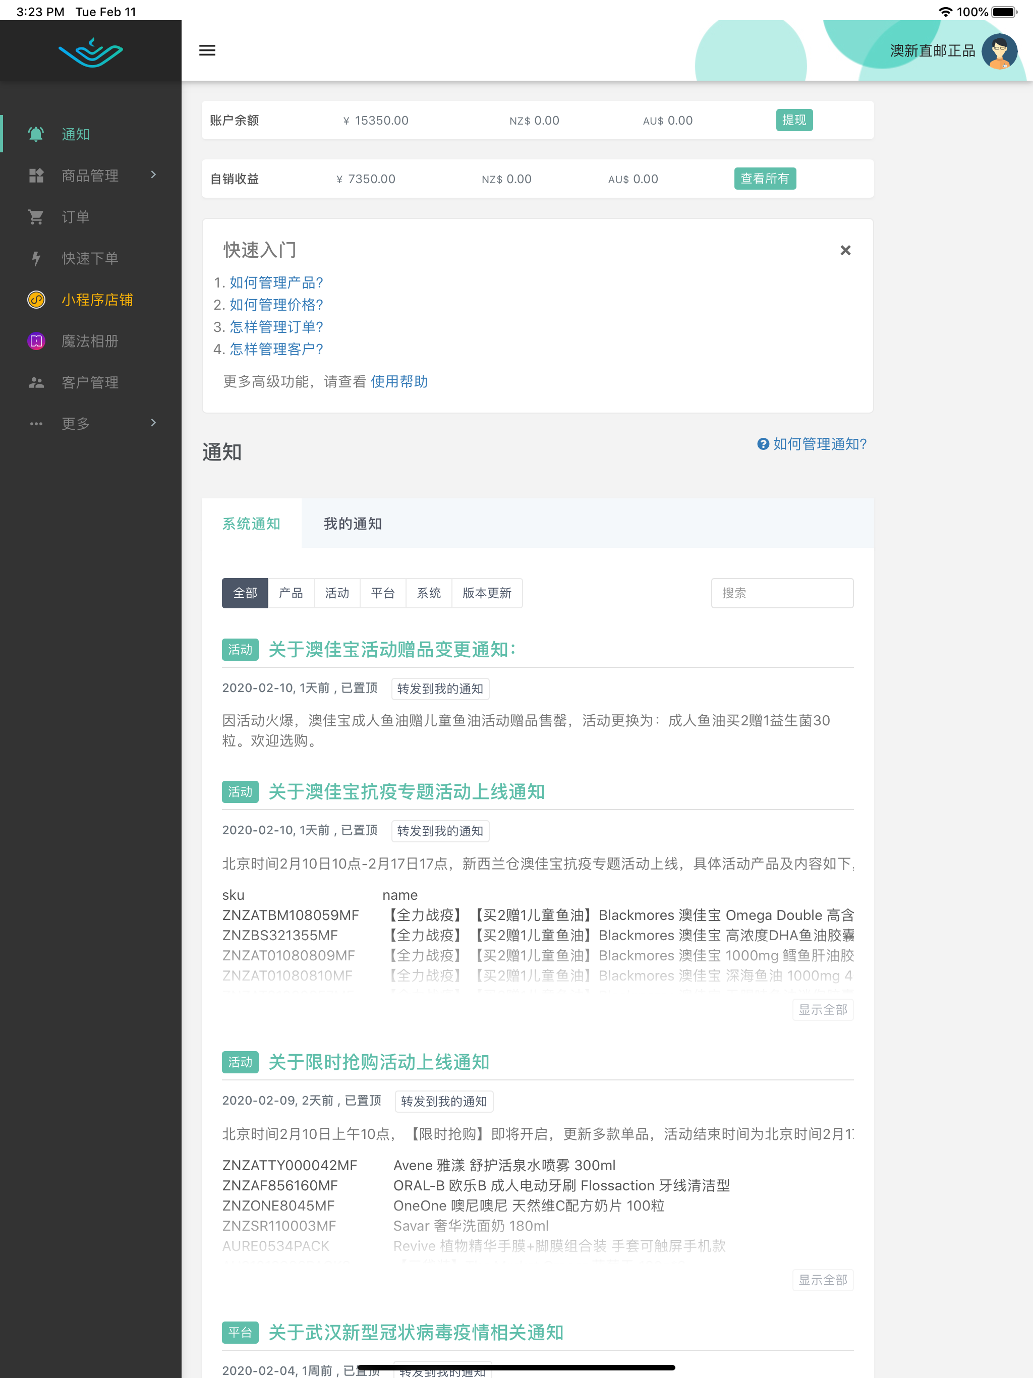Image resolution: width=1033 pixels, height=1378 pixels.
Task: Forward 限时抢购 notice to 我的通知
Action: 443,1101
